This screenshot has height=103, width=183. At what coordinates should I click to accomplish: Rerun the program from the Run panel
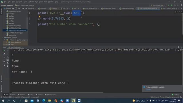[4, 51]
